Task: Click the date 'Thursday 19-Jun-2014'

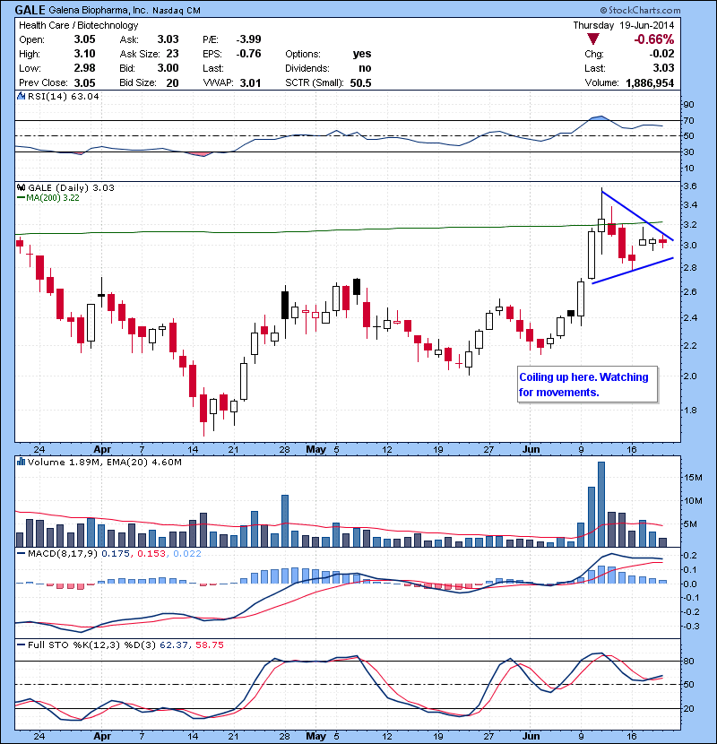Action: (624, 25)
